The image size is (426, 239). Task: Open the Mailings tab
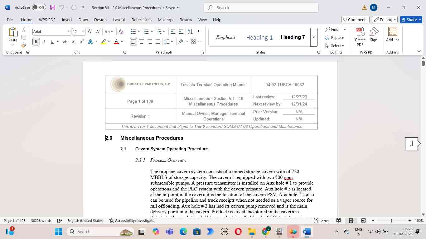pyautogui.click(x=165, y=20)
